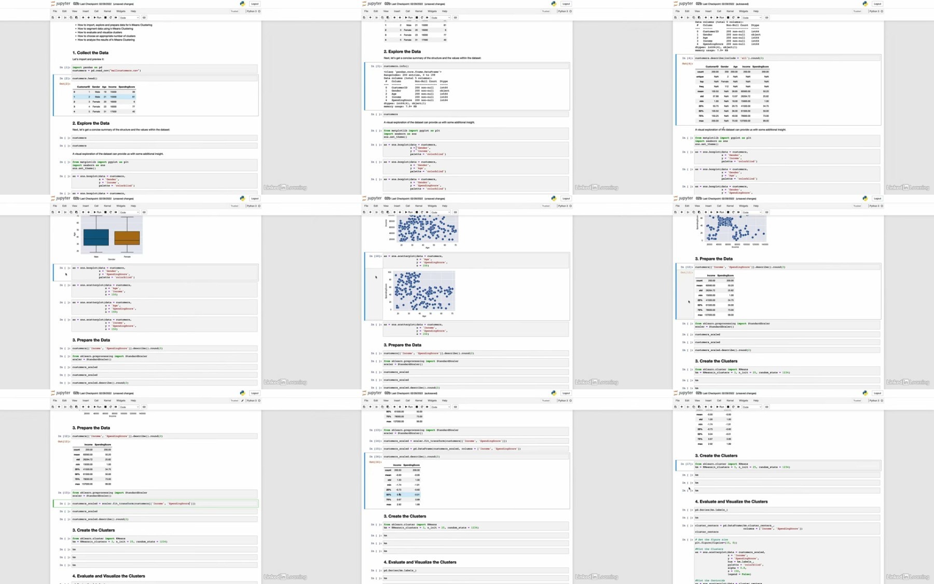
Task: Click stop icon in the In [10] scatterplot notebook
Action: pyautogui.click(x=417, y=212)
